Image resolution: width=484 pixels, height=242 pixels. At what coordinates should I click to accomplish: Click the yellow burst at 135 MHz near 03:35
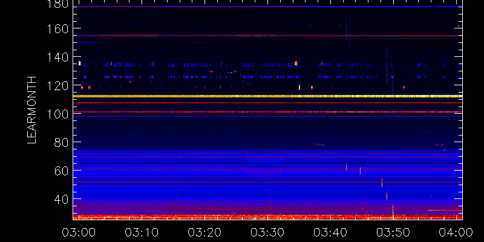click(x=296, y=64)
